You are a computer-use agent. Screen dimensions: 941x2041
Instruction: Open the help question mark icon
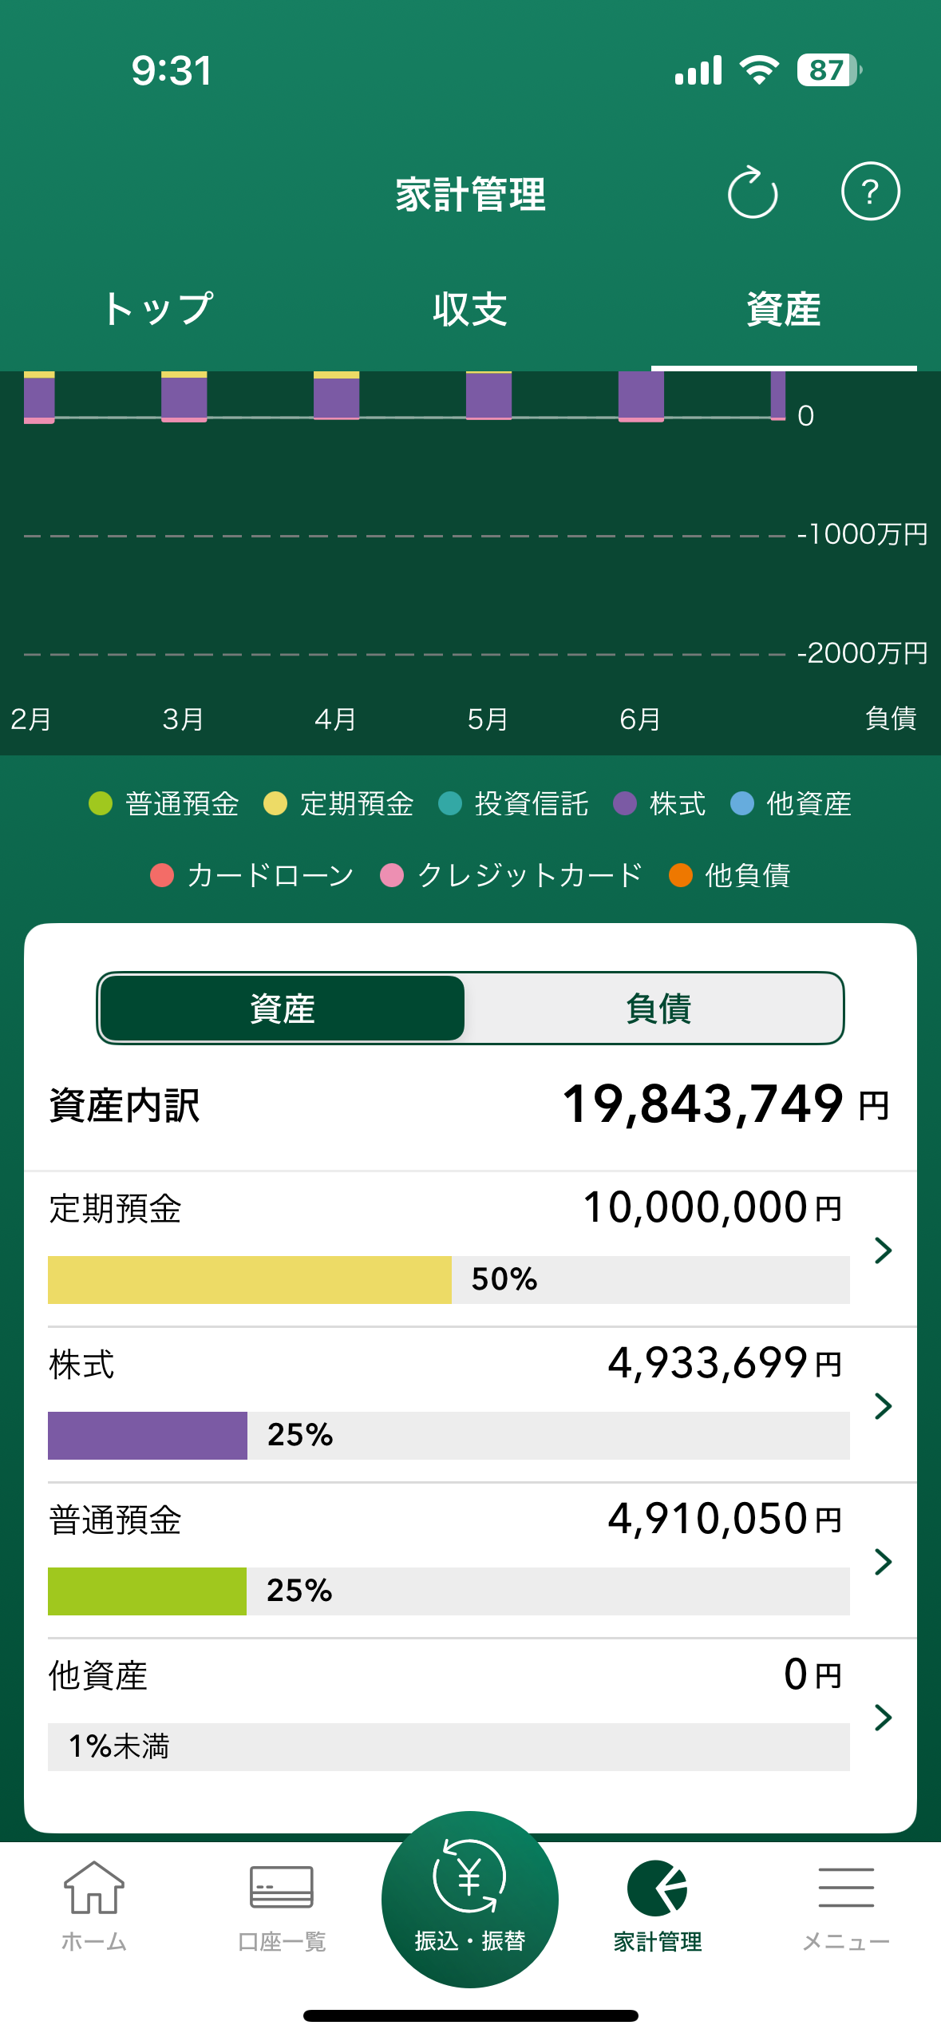(x=870, y=191)
